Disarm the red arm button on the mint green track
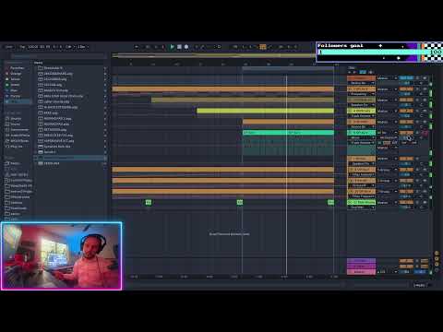The width and height of the screenshot is (443, 332). click(425, 133)
